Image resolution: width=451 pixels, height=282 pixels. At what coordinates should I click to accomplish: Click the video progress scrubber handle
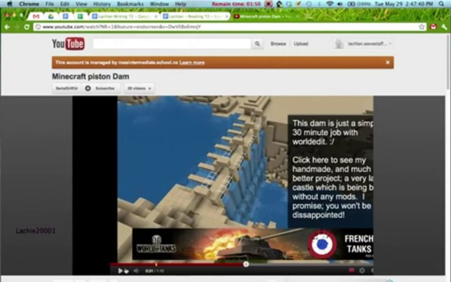[x=246, y=264]
